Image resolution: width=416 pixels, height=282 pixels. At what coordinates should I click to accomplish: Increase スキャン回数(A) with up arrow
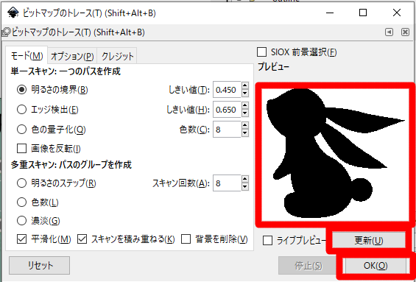(245, 179)
